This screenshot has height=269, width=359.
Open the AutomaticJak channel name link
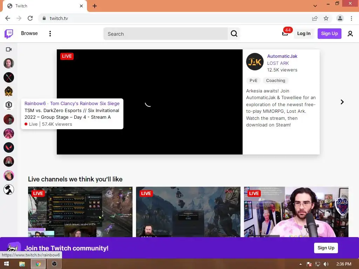[x=282, y=56]
